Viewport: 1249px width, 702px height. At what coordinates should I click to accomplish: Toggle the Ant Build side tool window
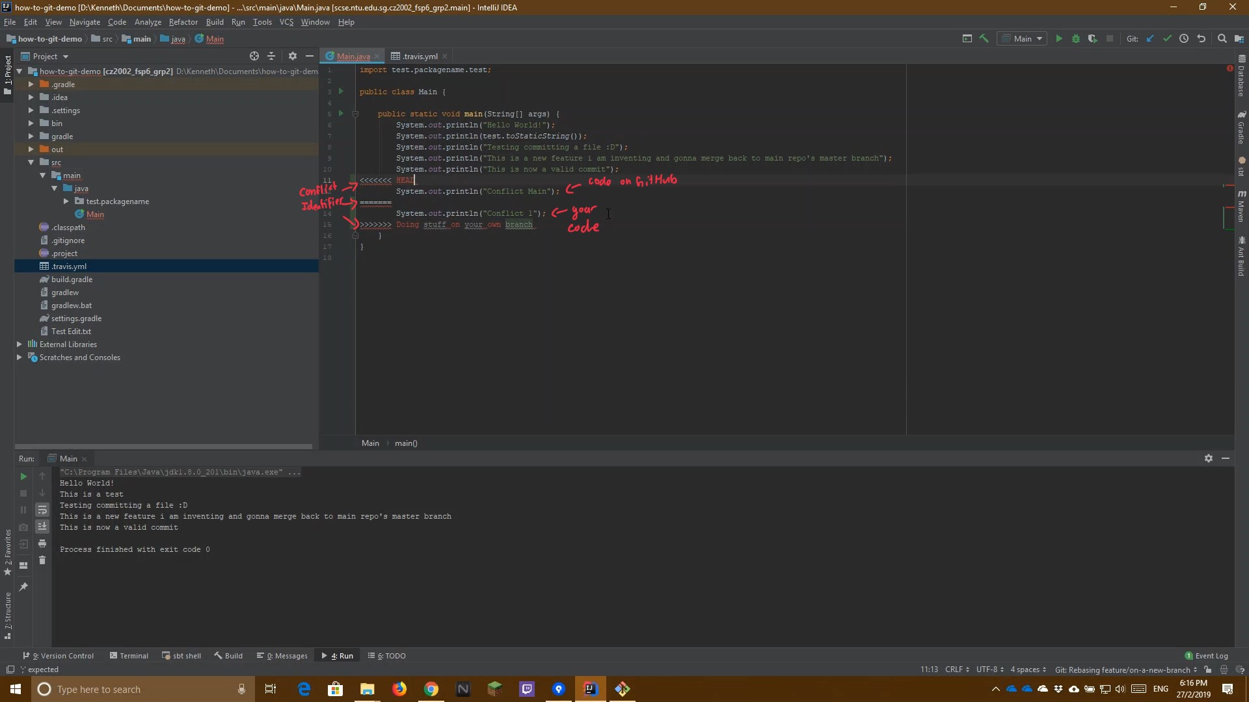(1242, 257)
